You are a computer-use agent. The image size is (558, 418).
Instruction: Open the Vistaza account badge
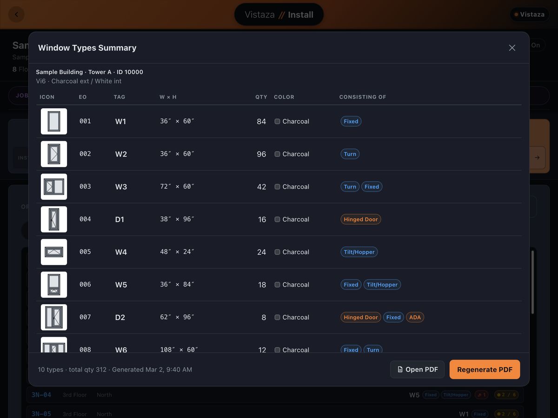[x=529, y=14]
